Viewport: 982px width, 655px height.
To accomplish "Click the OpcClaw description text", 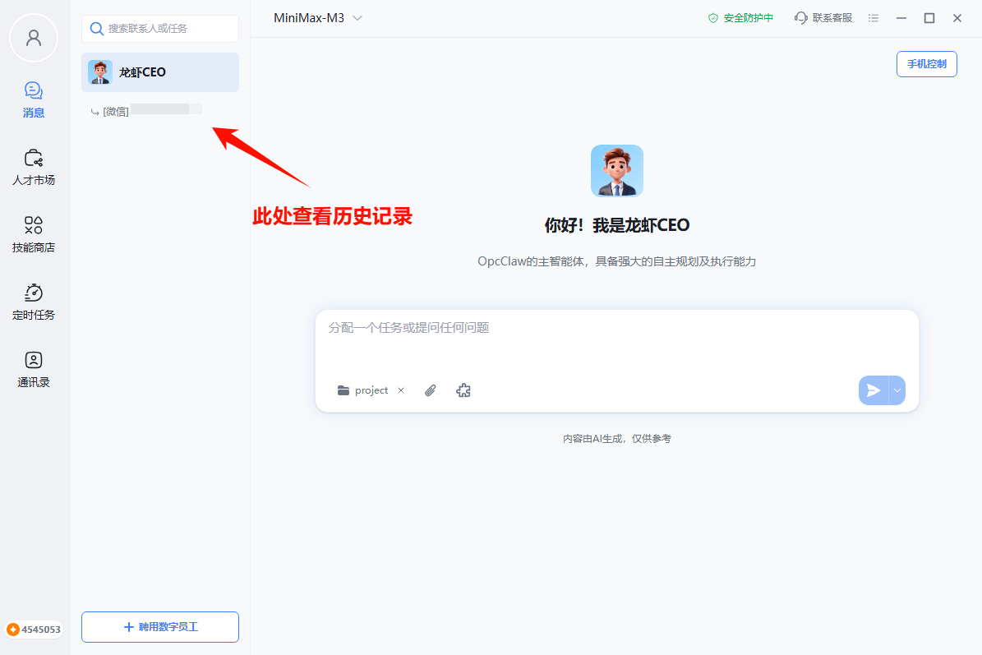I will click(617, 261).
